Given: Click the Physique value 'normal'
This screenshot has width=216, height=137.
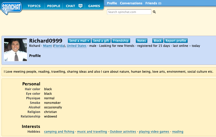Looking at the screenshot, I should click(49, 98).
